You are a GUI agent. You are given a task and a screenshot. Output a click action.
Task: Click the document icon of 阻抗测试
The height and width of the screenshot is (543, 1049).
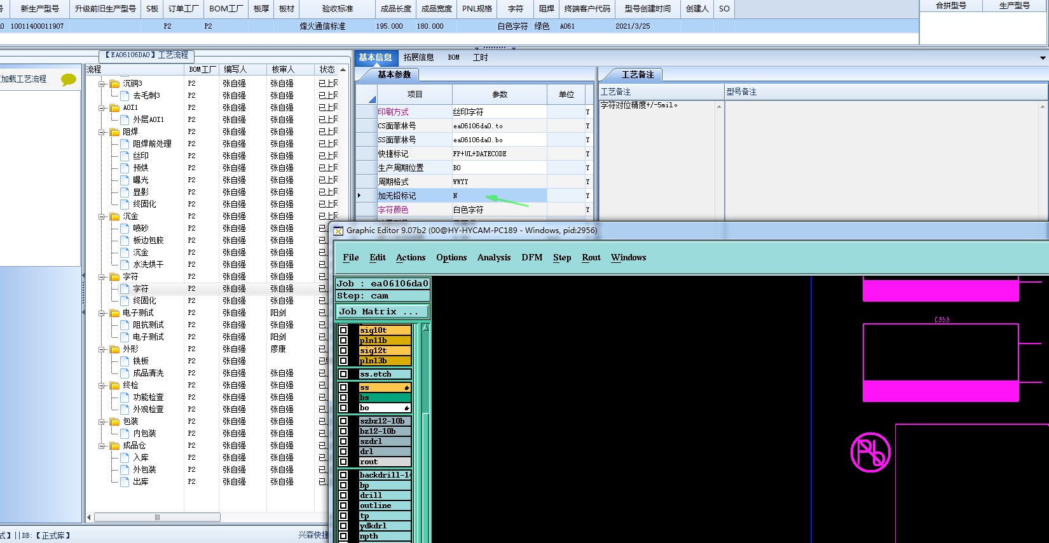(x=125, y=325)
